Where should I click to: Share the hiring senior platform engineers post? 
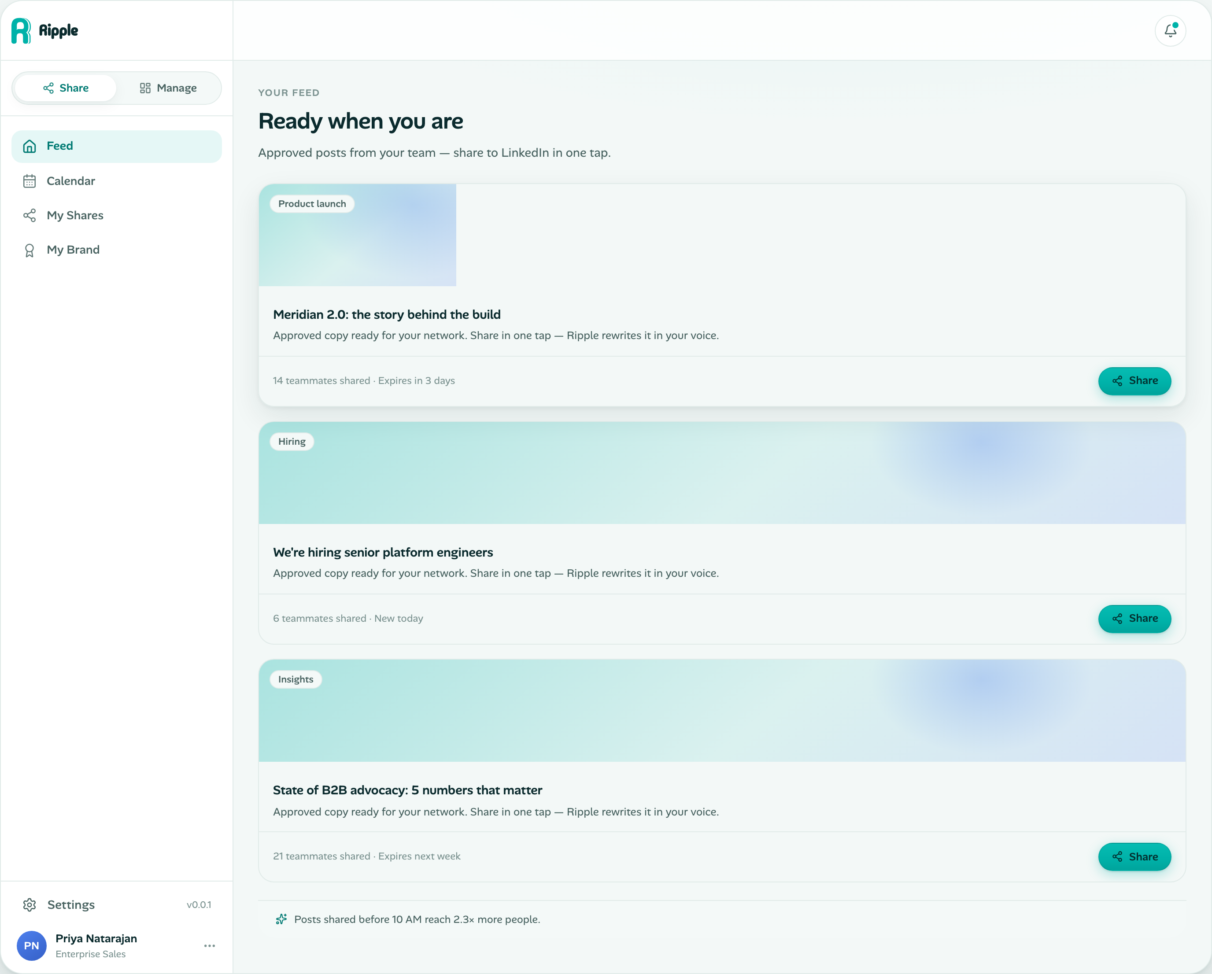(1134, 618)
